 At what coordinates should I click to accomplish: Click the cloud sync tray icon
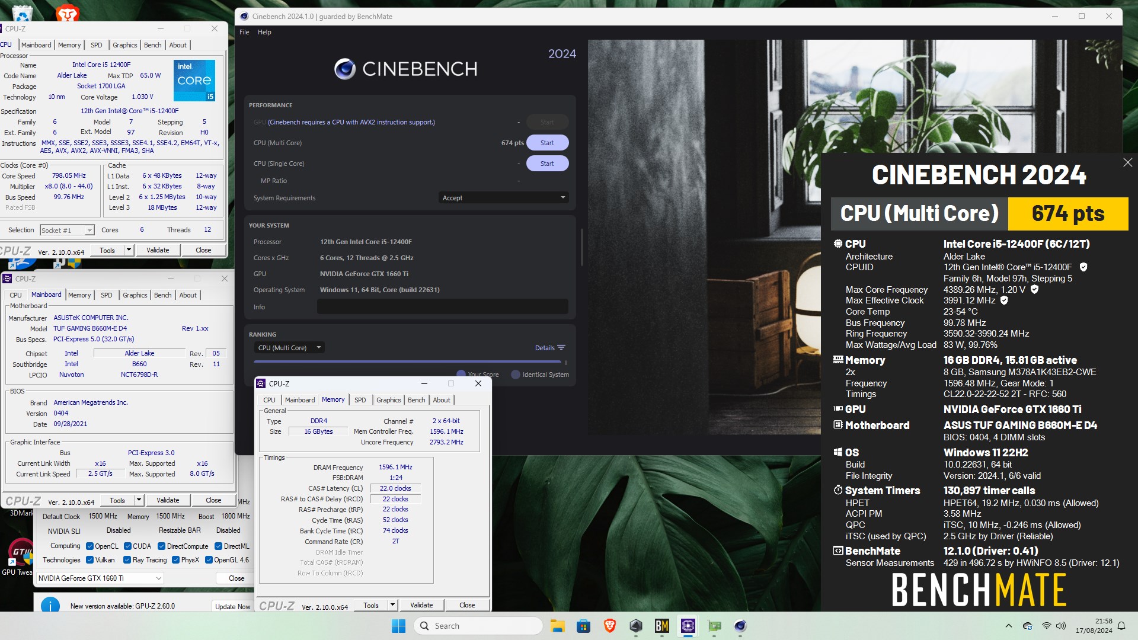(1028, 626)
